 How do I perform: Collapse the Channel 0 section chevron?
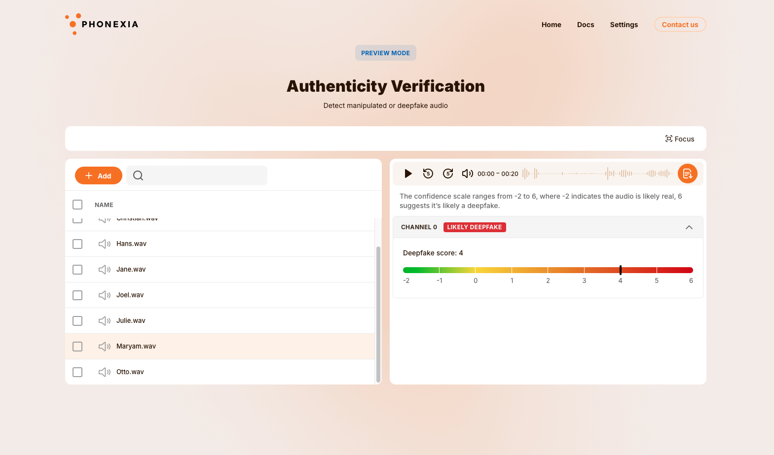[x=689, y=227]
